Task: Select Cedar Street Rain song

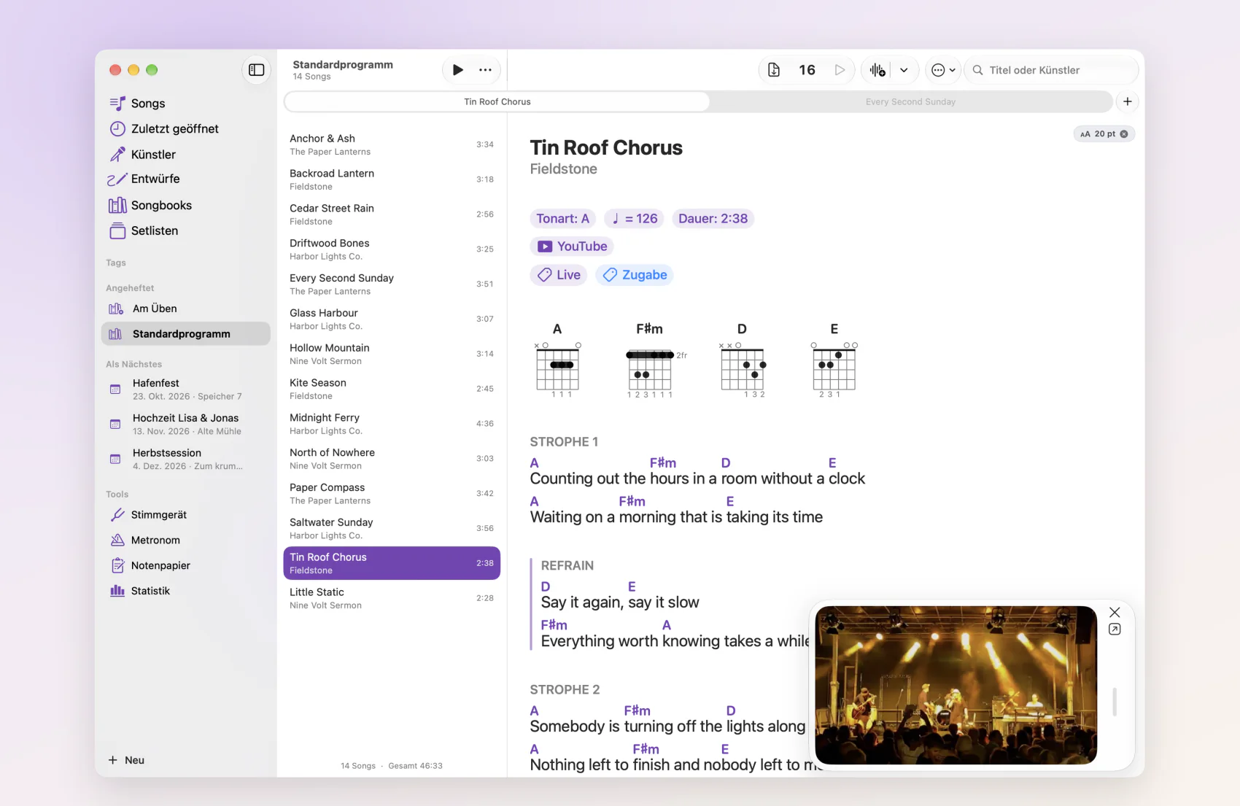Action: click(x=392, y=214)
